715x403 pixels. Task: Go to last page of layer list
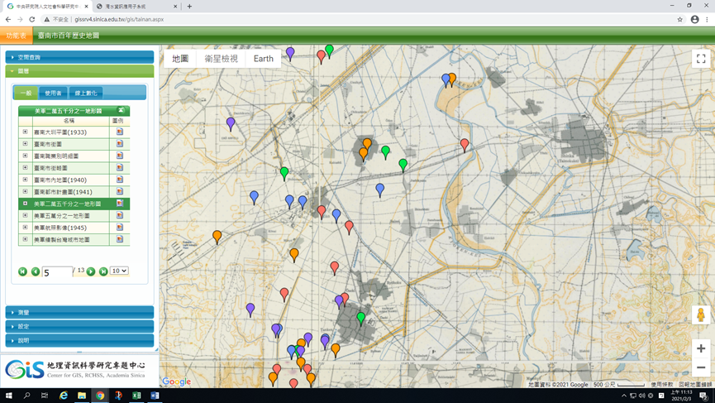(x=103, y=271)
